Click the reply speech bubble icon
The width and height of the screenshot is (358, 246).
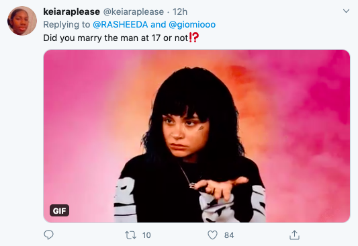click(x=48, y=235)
